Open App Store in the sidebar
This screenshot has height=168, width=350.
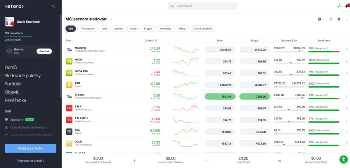(x=17, y=120)
